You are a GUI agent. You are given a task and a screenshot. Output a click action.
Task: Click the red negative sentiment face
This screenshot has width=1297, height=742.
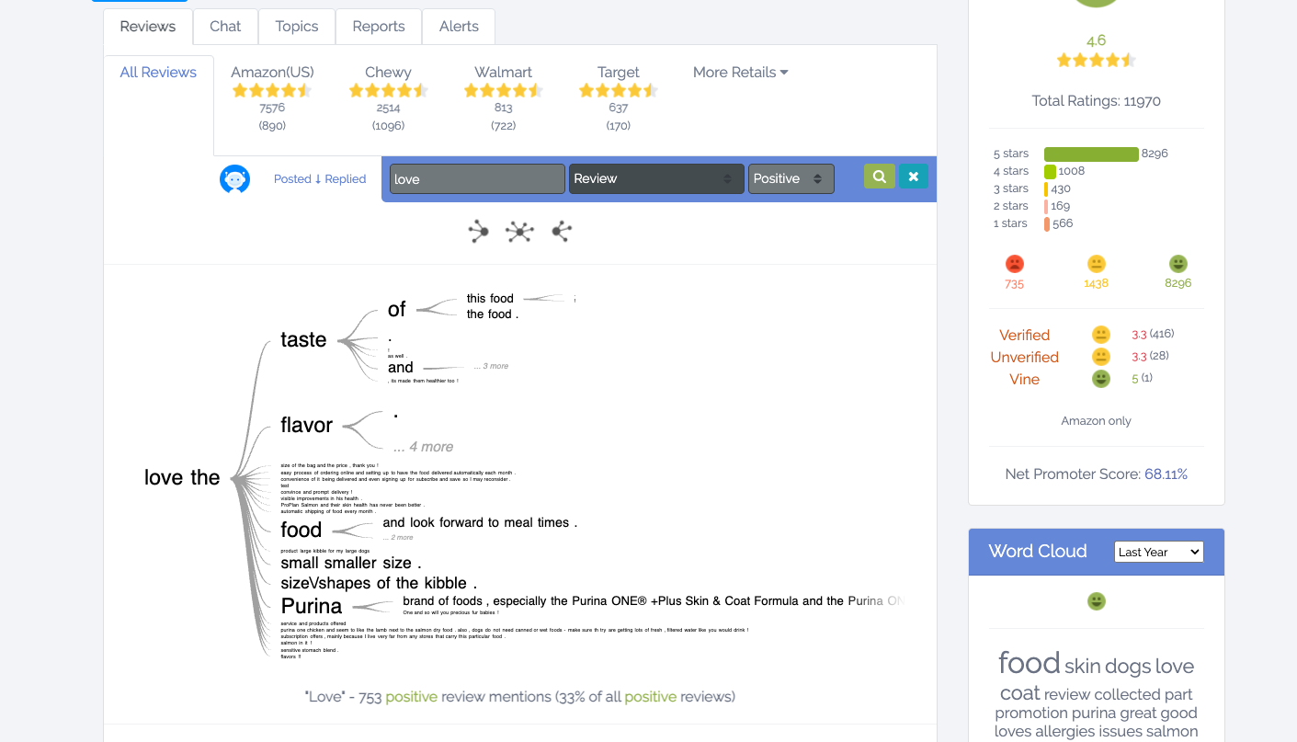pyautogui.click(x=1014, y=264)
